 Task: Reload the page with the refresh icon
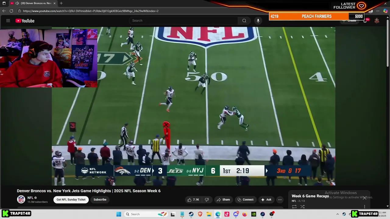[x=11, y=11]
